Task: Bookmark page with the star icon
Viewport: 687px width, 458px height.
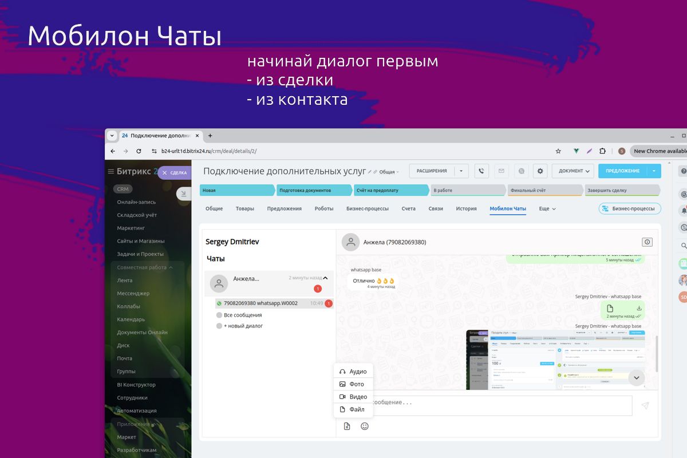Action: [558, 151]
